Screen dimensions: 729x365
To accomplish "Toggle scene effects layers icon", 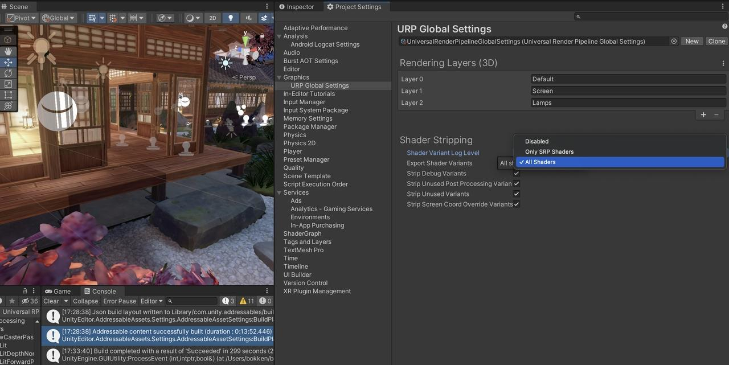I will (265, 18).
